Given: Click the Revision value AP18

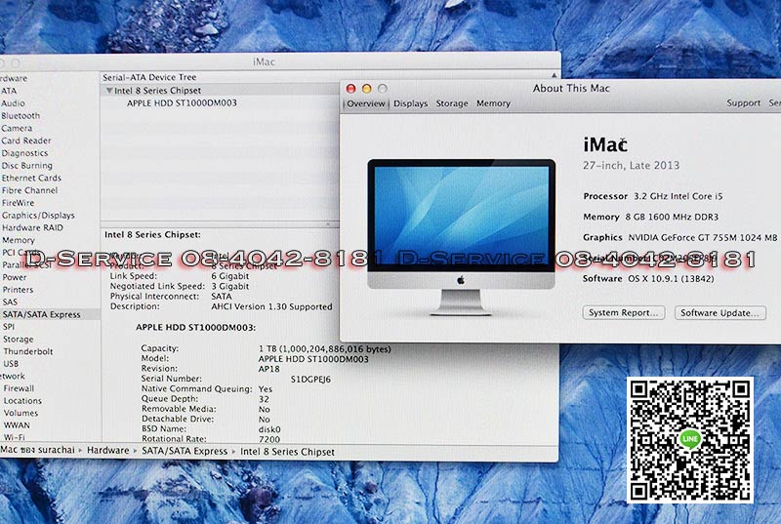Looking at the screenshot, I should (x=269, y=369).
